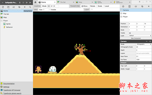Collapse the Camera component with minus
Viewport: 152px width, 95px height.
click(x=147, y=41)
